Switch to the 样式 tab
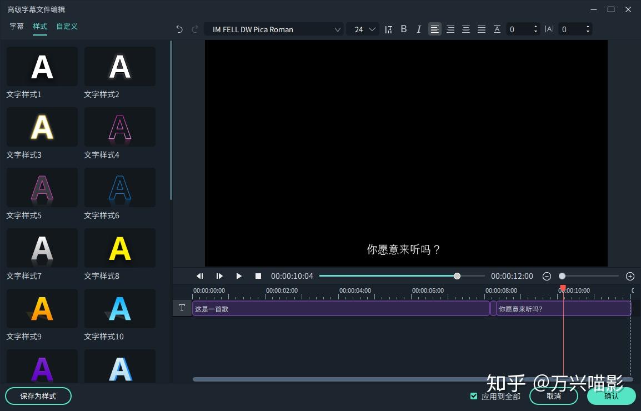 [40, 26]
